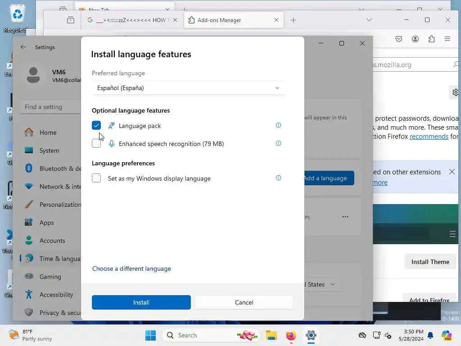Viewport: 461px width, 346px height.
Task: Open Settings gear on the taskbar
Action: (x=311, y=335)
